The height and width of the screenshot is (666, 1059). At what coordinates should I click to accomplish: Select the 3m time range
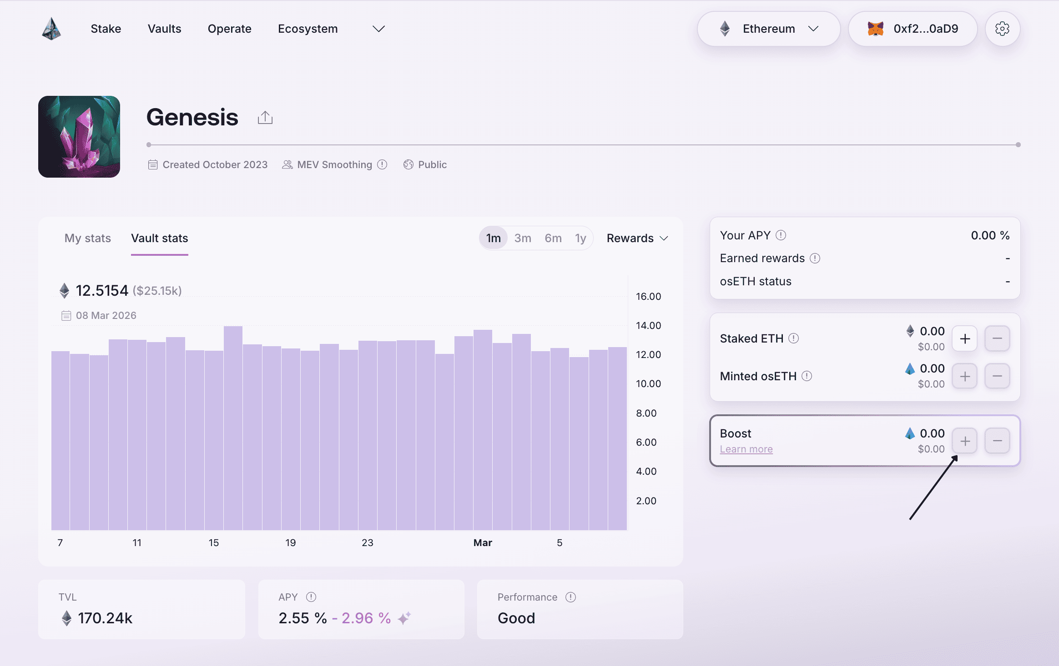click(x=523, y=238)
